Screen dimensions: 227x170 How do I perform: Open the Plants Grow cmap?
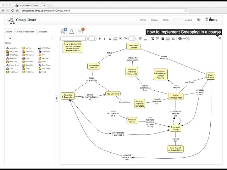(x=13, y=65)
